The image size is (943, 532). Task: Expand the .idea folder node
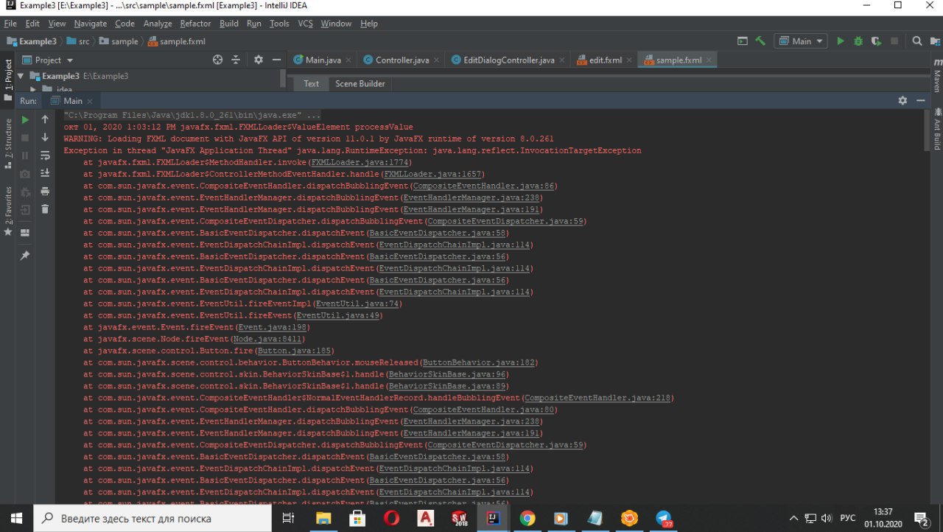pos(33,89)
